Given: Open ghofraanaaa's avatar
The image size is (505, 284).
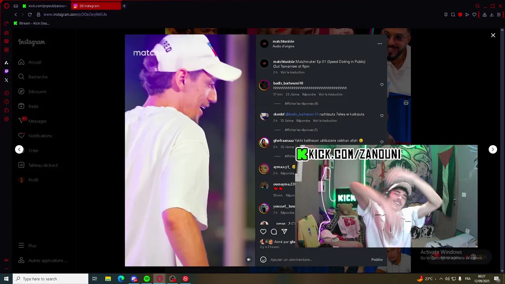Looking at the screenshot, I should tap(264, 142).
